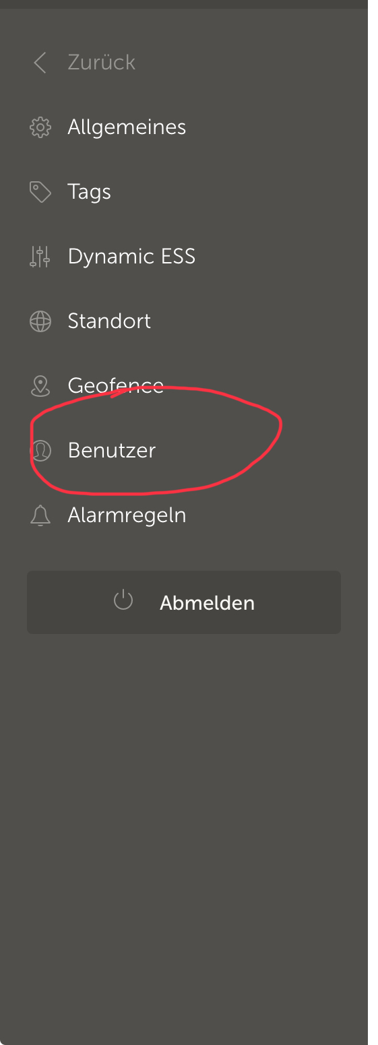
Task: Click the empty sidebar area below Abmelden
Action: click(184, 835)
